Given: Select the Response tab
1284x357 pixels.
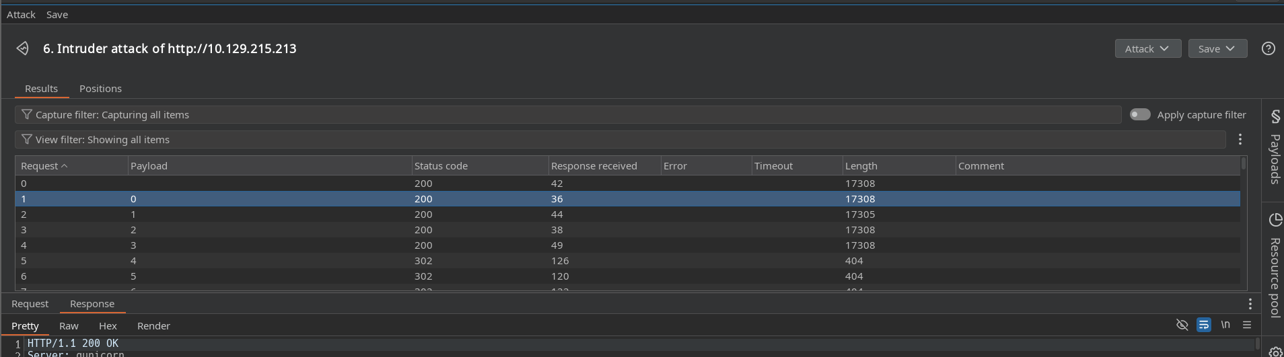Looking at the screenshot, I should click(92, 304).
